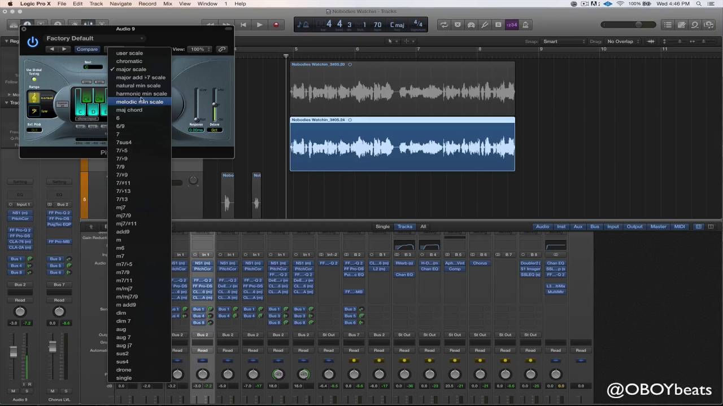723x406 pixels.
Task: Open the Loop Browser icon
Action: tap(695, 25)
